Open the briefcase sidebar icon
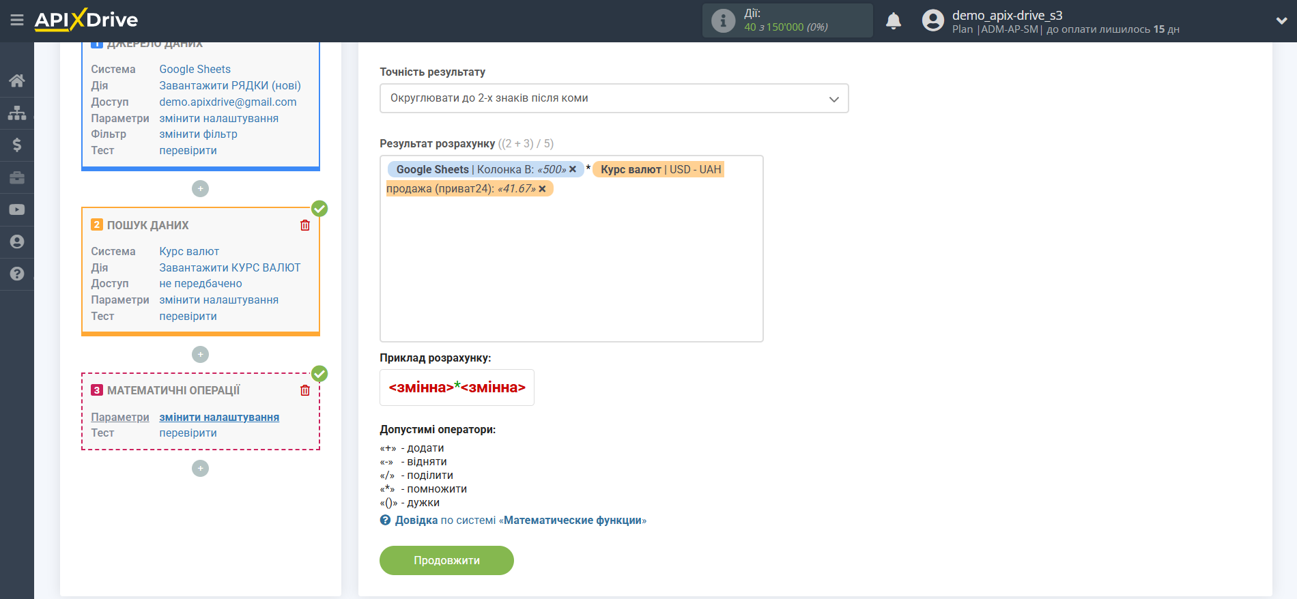The height and width of the screenshot is (599, 1297). [17, 177]
